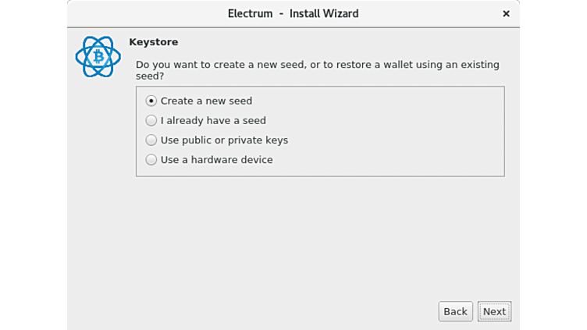Close the Install Wizard window
Image resolution: width=587 pixels, height=330 pixels.
[506, 13]
